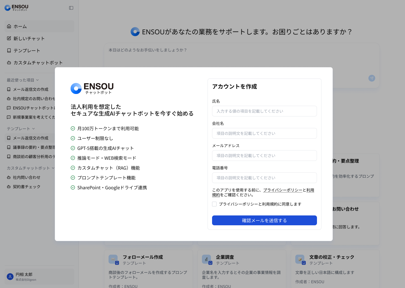Viewport: 405px width, 288px height.
Task: Click the ユーザー制限なし text
Action: tap(95, 138)
